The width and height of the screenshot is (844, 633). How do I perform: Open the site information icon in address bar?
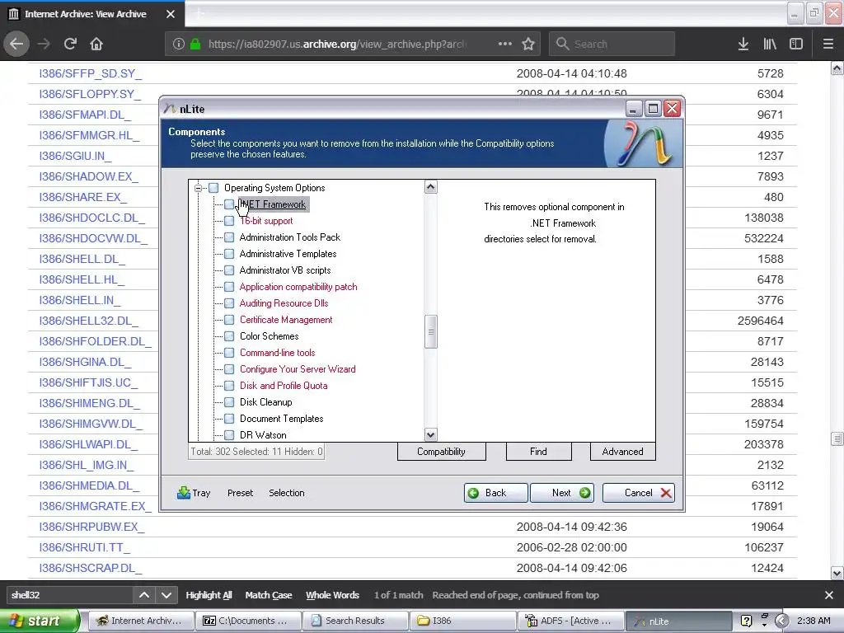click(x=179, y=45)
